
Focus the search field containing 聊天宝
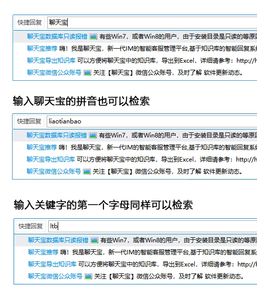tap(152, 23)
